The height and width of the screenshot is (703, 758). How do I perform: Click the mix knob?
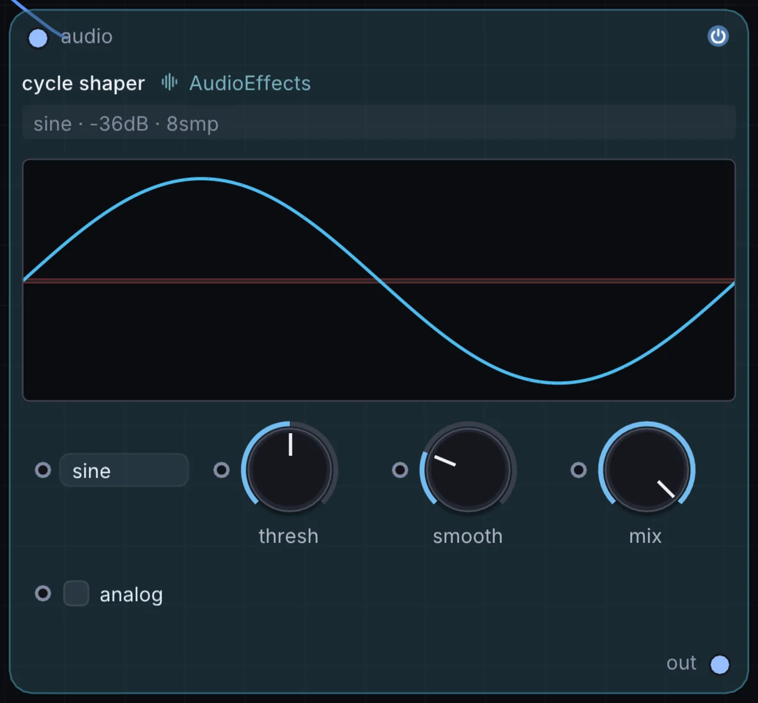click(x=646, y=469)
